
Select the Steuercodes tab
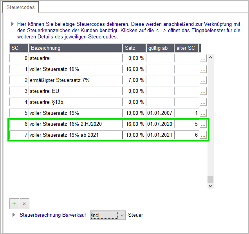pyautogui.click(x=20, y=7)
